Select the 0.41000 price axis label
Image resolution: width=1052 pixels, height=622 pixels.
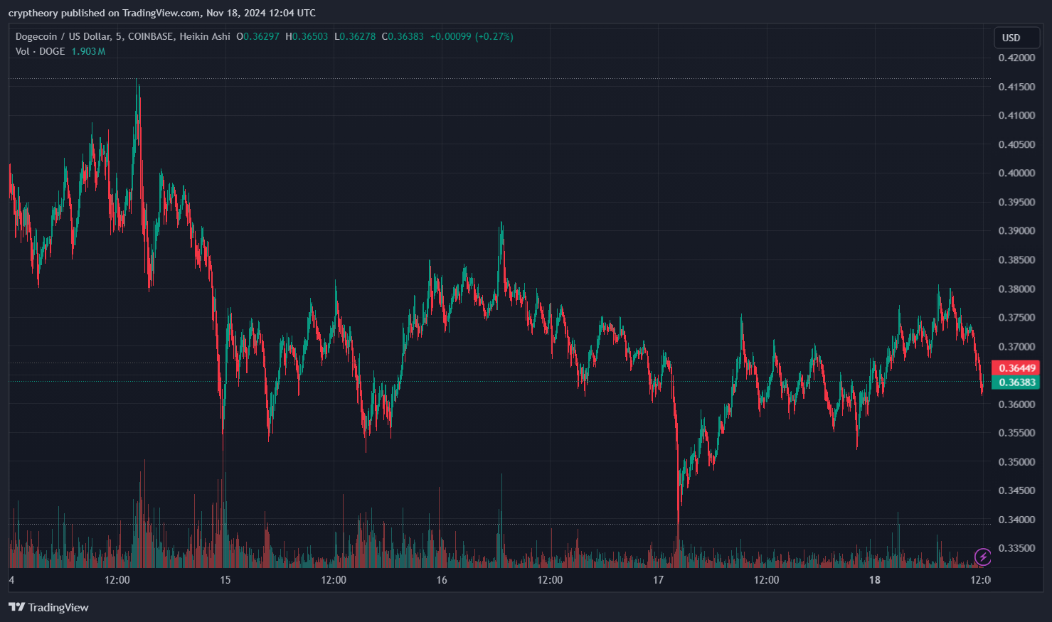[x=1016, y=115]
